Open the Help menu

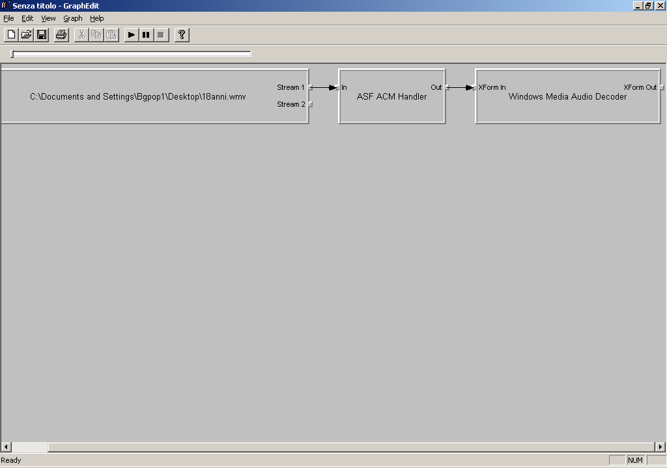point(96,18)
